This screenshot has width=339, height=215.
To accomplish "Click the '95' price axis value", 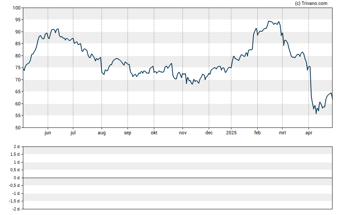I will [18, 20].
